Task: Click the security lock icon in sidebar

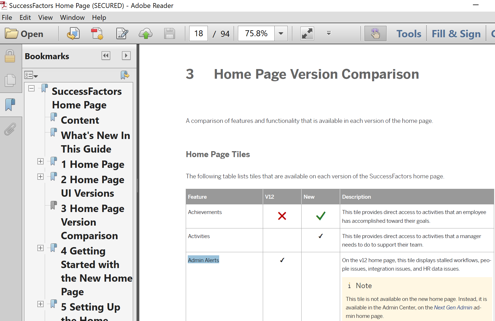Action: point(10,56)
